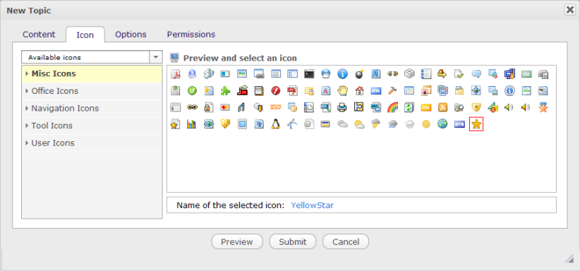Choose the rainbow icon

(392, 107)
